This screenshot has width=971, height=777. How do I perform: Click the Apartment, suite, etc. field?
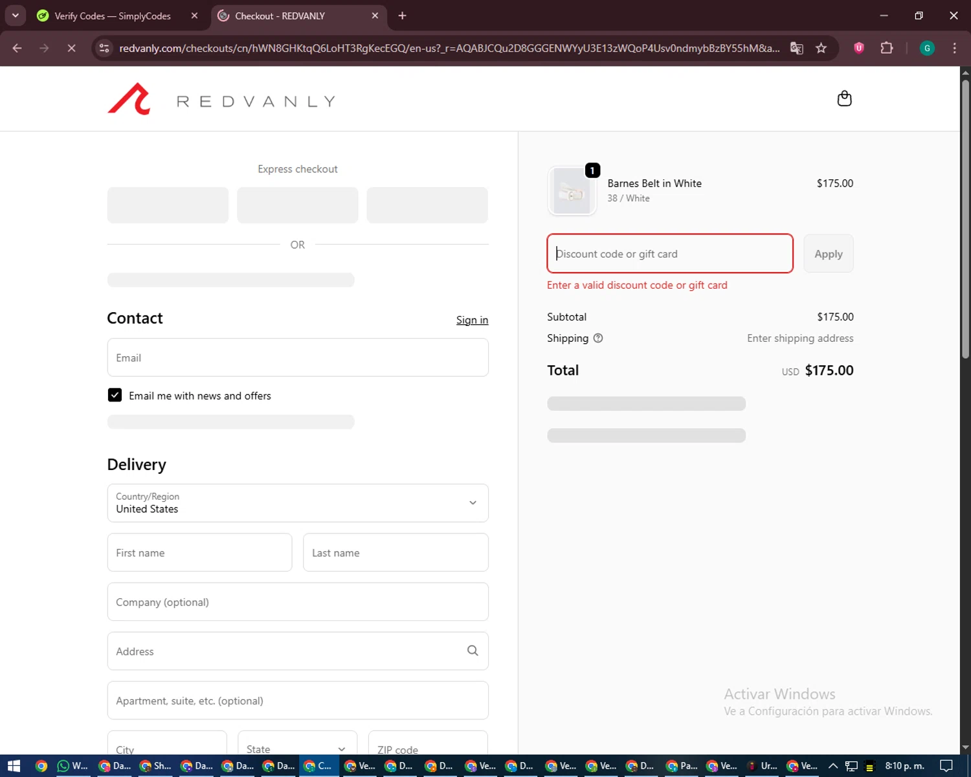298,700
